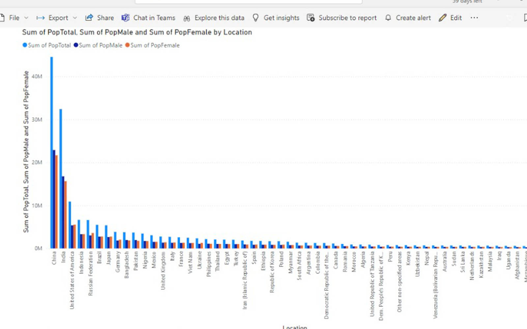Click the 'Bangladesh' axis label
The image size is (527, 329).
tap(127, 265)
